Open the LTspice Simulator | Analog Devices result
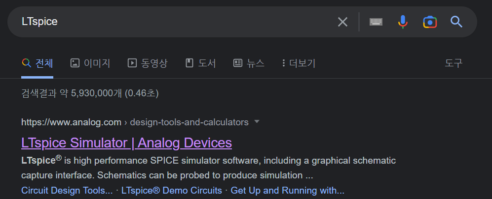Screen dimensions: 492x199 pyautogui.click(x=126, y=143)
